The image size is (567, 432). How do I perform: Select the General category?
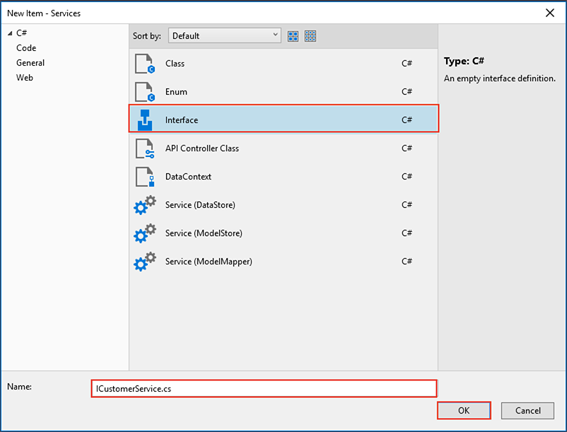(x=30, y=63)
